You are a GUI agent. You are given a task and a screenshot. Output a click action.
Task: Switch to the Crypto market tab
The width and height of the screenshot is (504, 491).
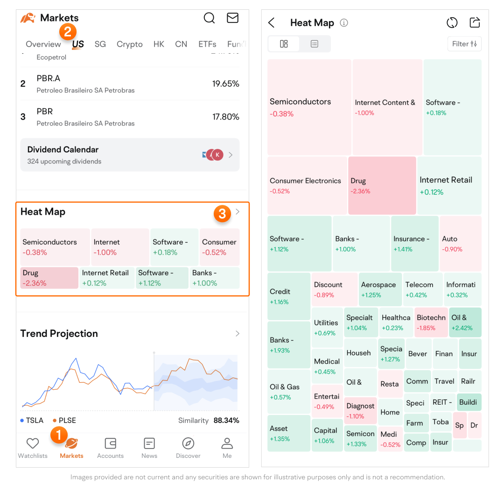130,44
